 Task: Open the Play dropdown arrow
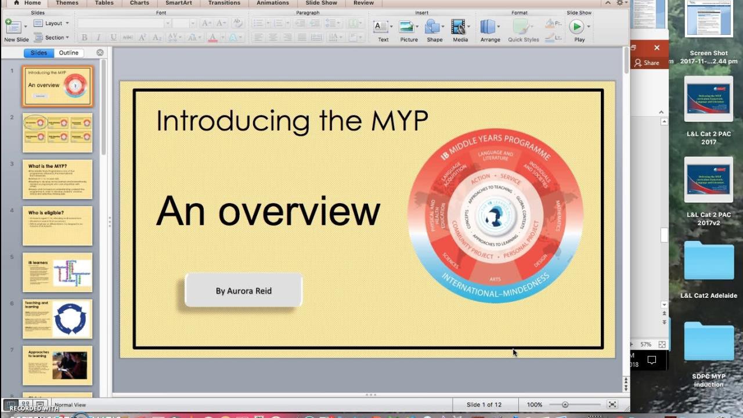pos(589,27)
